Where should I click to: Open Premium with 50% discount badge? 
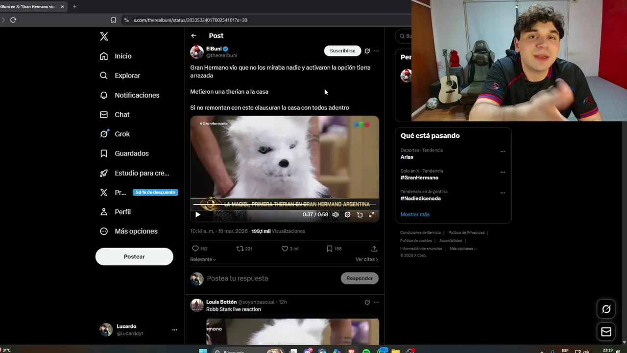139,192
